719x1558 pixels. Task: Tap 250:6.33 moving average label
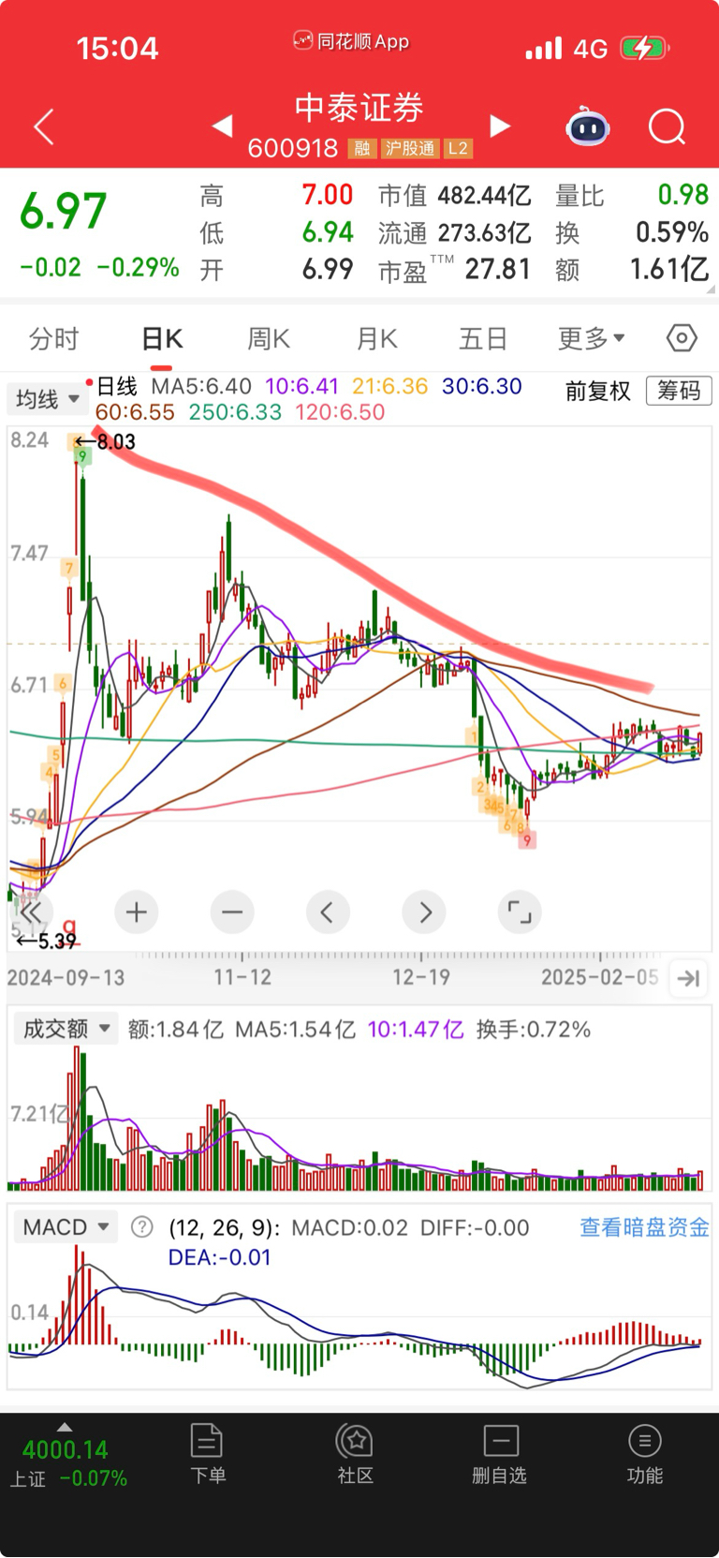235,412
